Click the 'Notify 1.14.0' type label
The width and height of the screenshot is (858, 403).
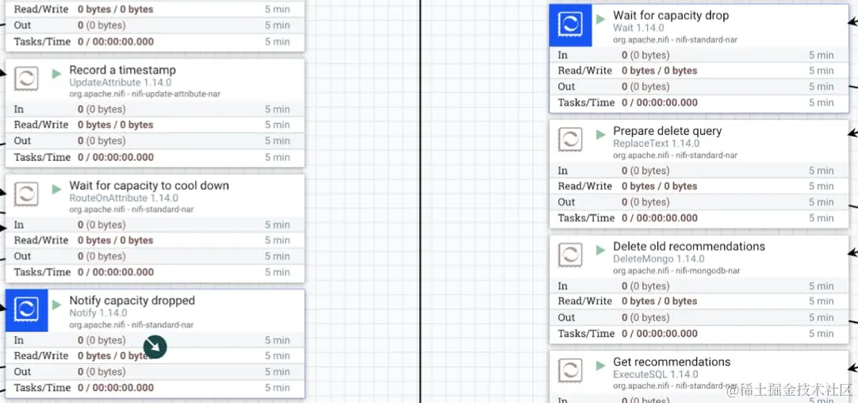98,313
